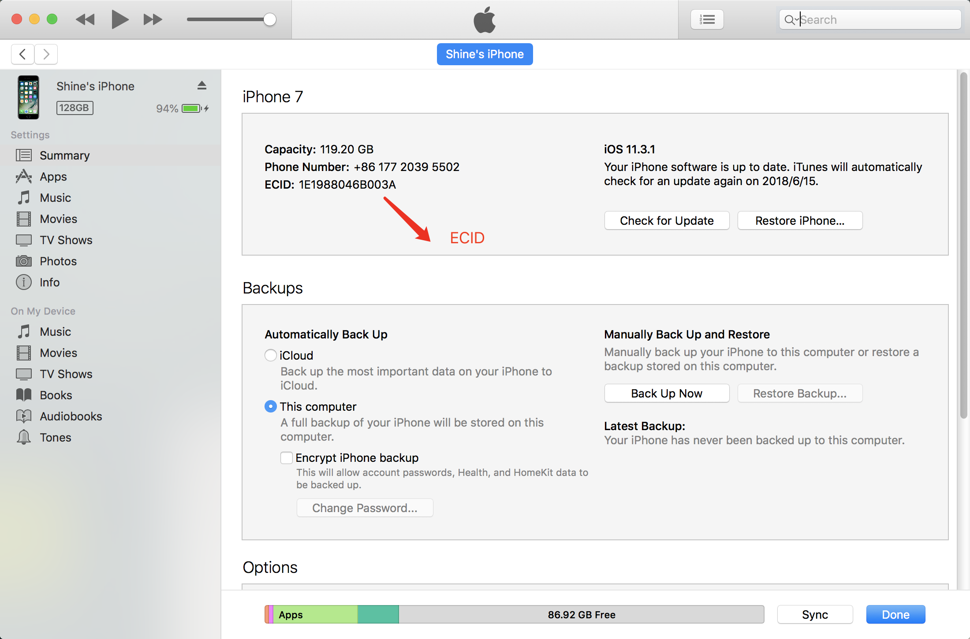The image size is (970, 639).
Task: Go back with the left chevron button
Action: [x=23, y=54]
